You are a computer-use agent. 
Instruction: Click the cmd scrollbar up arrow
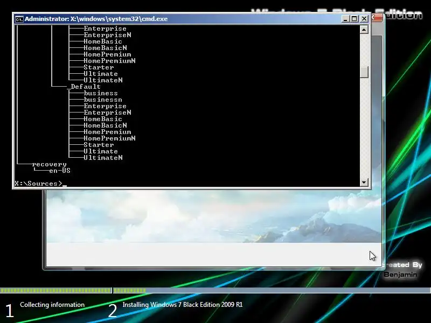tap(364, 30)
